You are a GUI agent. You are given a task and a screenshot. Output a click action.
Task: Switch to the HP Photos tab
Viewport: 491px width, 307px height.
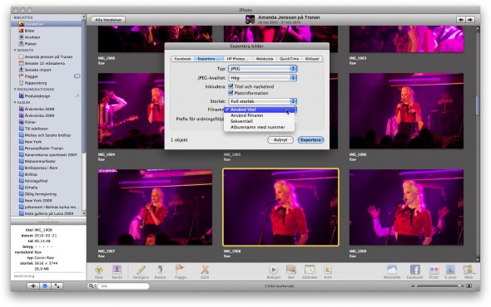click(x=237, y=59)
